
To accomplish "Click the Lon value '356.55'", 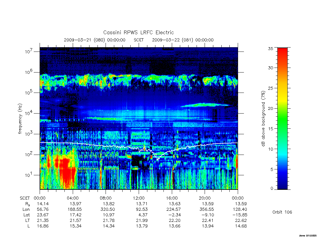I will [206, 210].
